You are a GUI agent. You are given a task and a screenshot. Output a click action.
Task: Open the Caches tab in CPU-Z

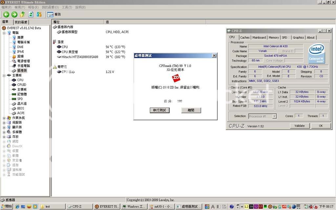tap(245, 37)
